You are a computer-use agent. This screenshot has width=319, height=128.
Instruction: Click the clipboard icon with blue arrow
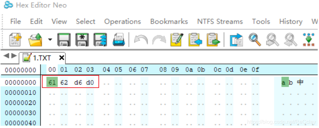(x=195, y=40)
